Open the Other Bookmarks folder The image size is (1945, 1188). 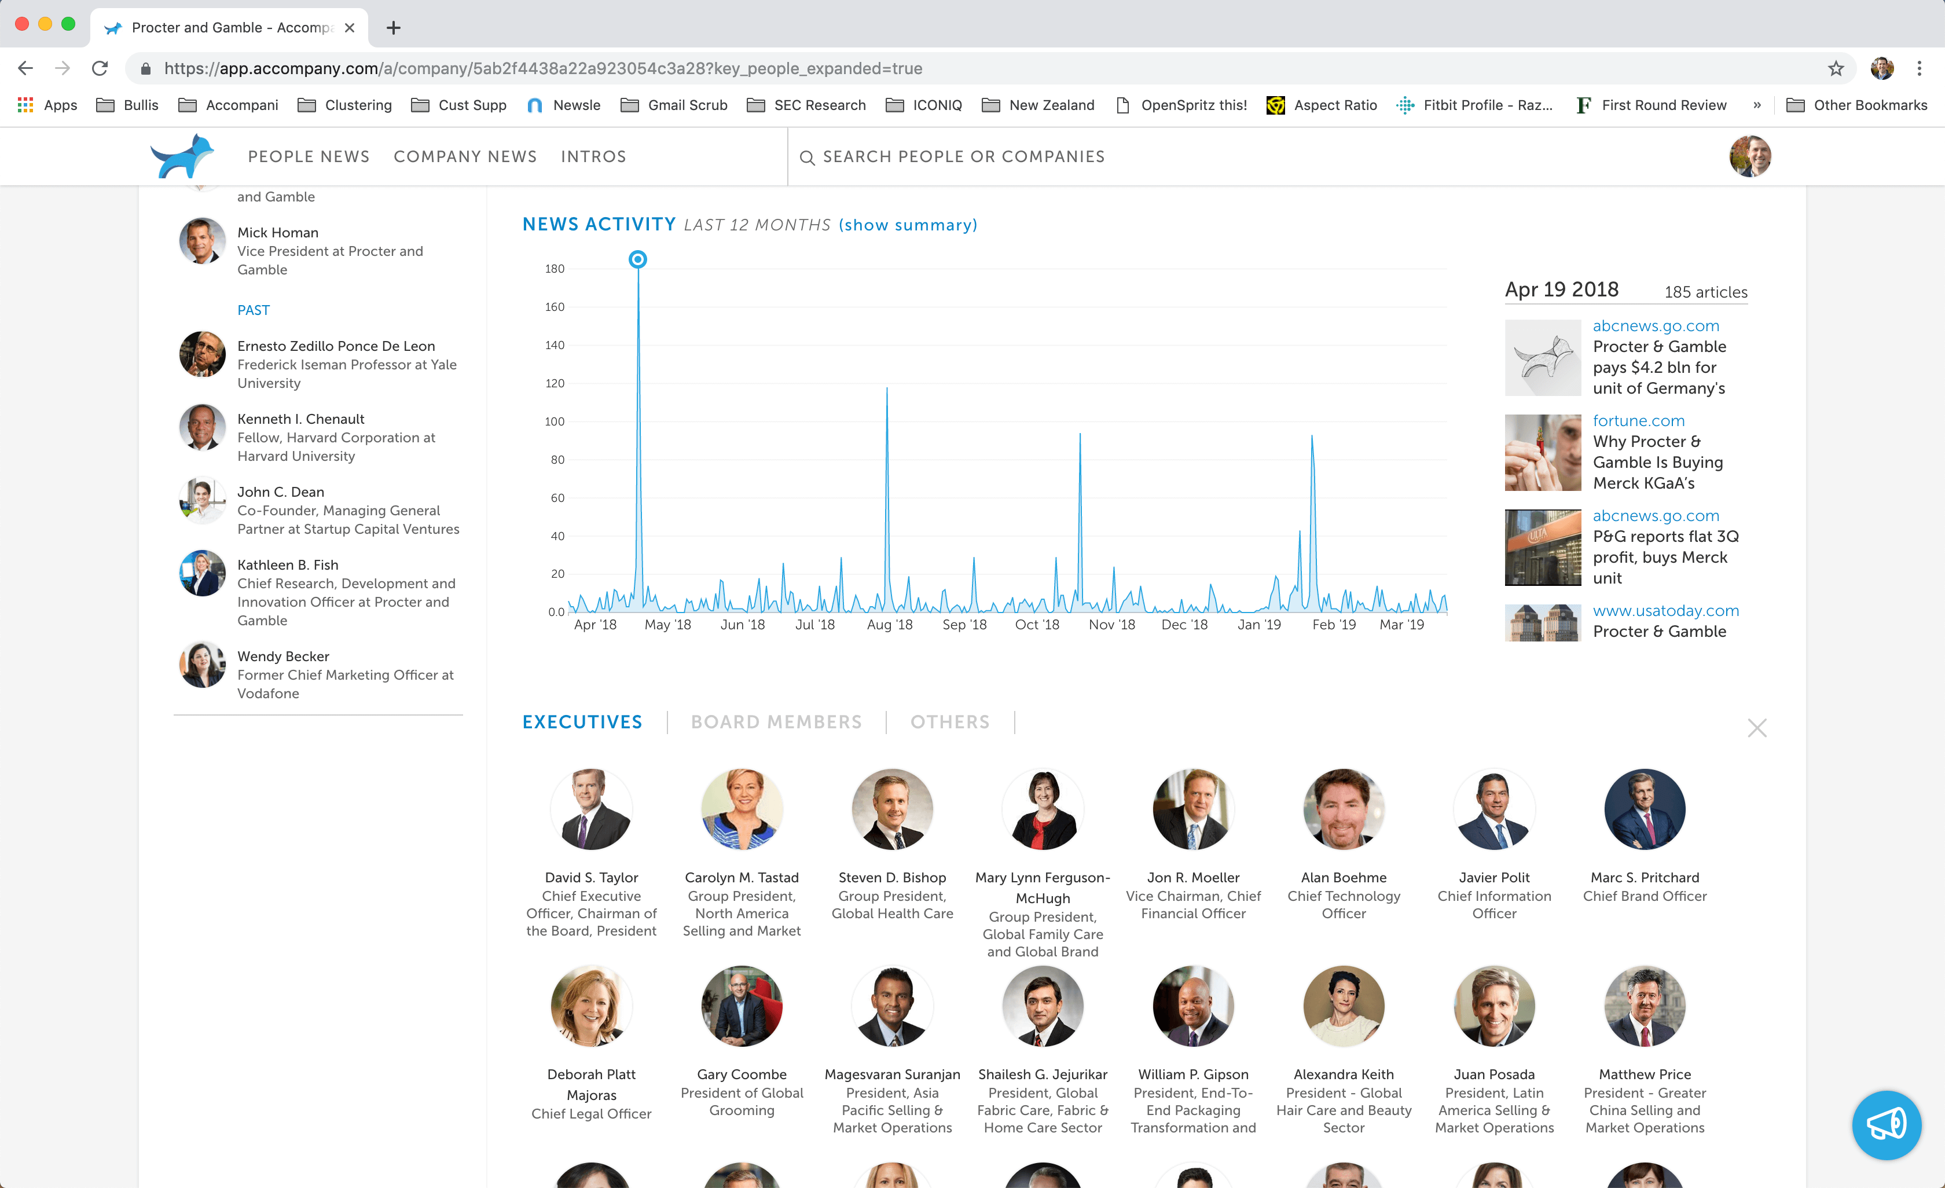pos(1856,105)
